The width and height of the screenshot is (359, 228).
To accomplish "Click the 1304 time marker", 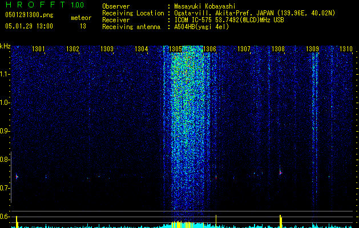I will [x=142, y=49].
